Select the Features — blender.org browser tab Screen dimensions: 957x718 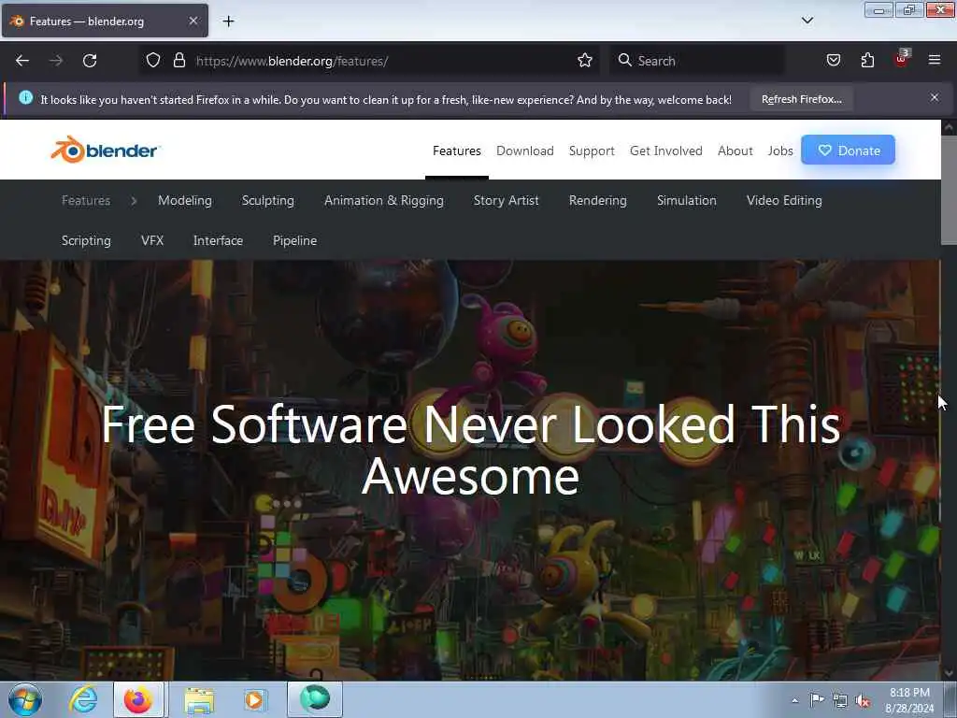coord(105,21)
